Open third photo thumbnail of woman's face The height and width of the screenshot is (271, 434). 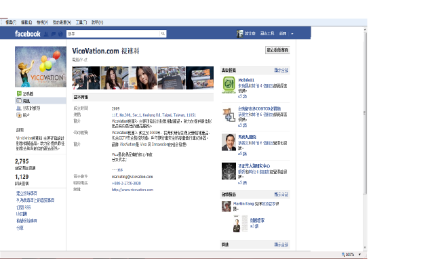coord(143,78)
